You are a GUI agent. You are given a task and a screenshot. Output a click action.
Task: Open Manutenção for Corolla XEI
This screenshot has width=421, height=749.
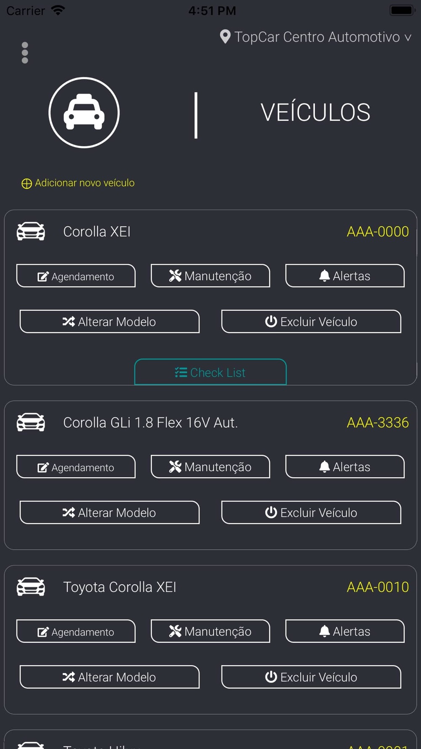[210, 276]
